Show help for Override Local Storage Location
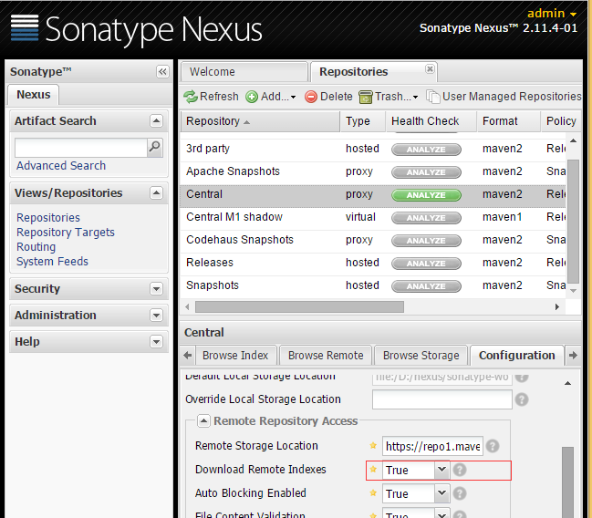Image resolution: width=592 pixels, height=518 pixels. pyautogui.click(x=522, y=399)
